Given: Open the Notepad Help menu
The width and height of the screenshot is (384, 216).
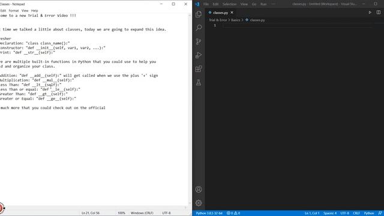Looking at the screenshot, I should [x=35, y=11].
